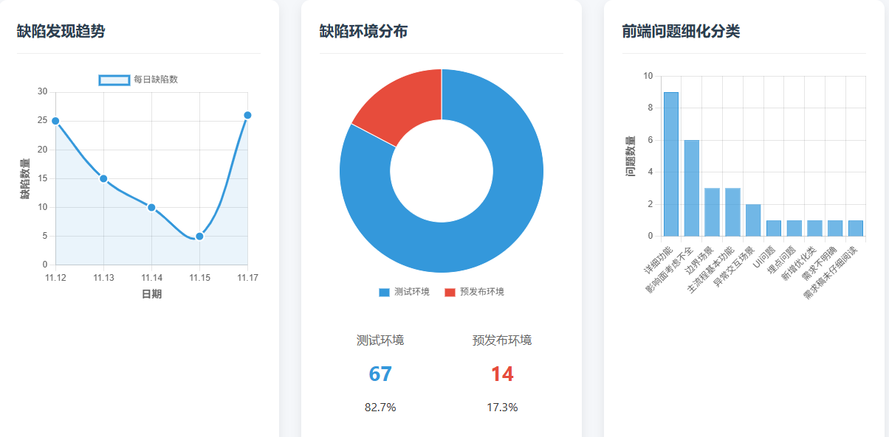Click the 10 y-axis label on bar chart
The width and height of the screenshot is (889, 437).
tap(648, 76)
